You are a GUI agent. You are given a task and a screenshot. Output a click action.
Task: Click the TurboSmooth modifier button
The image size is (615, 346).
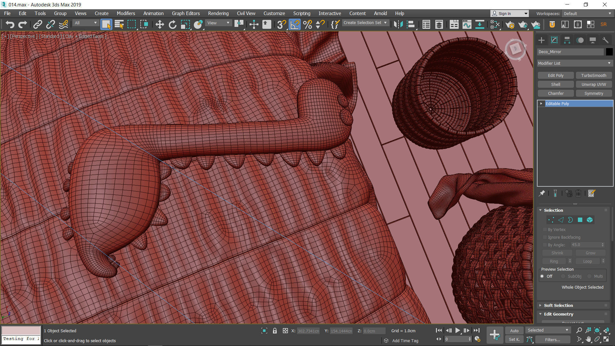(x=594, y=75)
